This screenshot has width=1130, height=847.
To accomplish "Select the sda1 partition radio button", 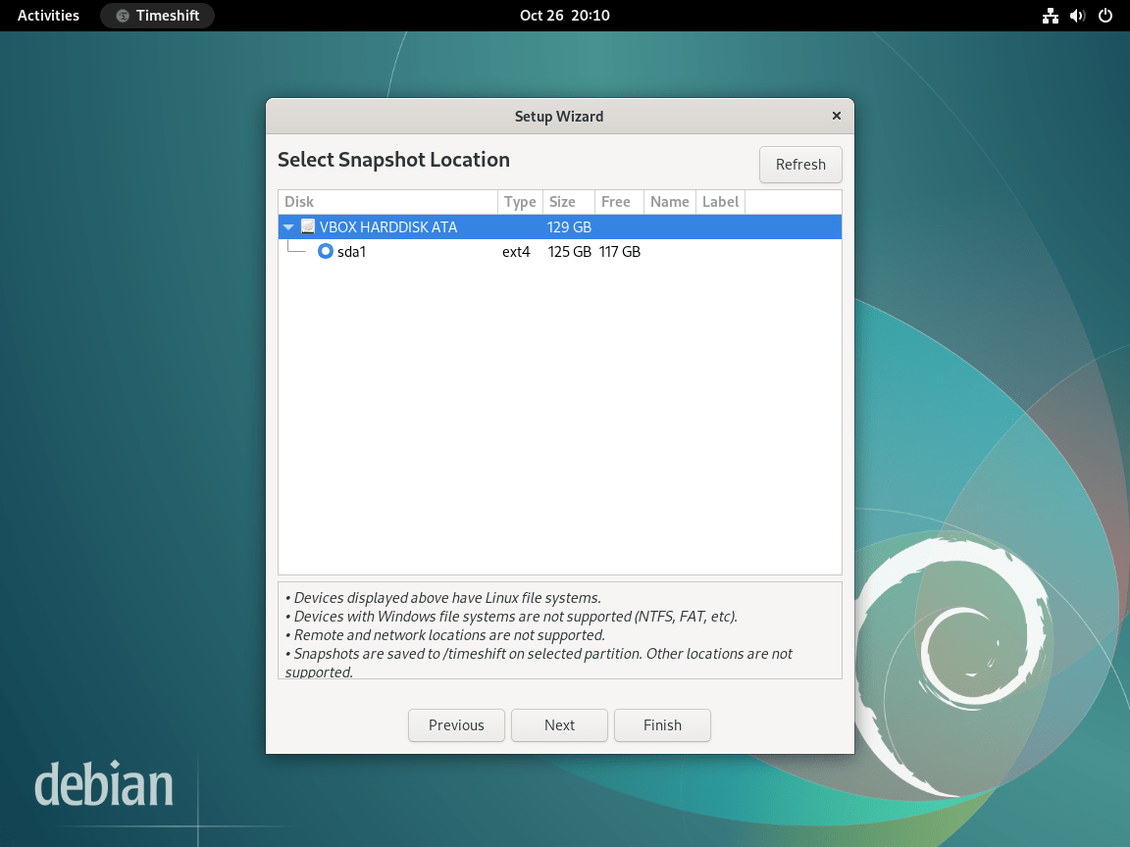I will click(x=325, y=251).
